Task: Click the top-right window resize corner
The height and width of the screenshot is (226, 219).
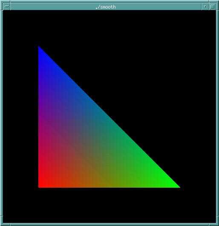Action: tap(217, 1)
